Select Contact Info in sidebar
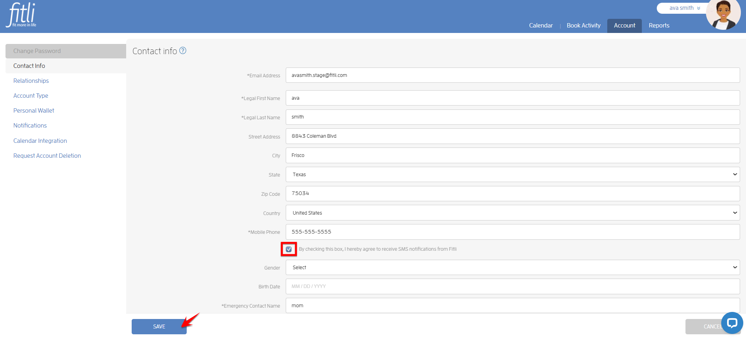 pyautogui.click(x=66, y=66)
